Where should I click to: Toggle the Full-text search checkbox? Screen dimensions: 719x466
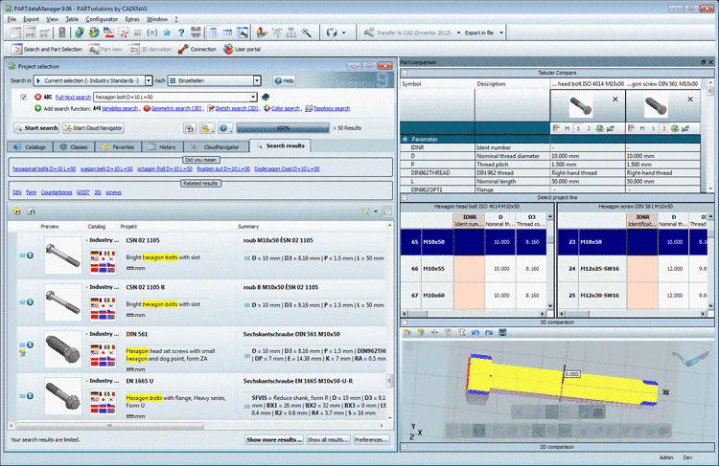click(24, 97)
